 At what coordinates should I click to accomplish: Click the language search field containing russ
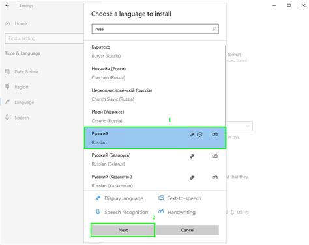click(155, 29)
